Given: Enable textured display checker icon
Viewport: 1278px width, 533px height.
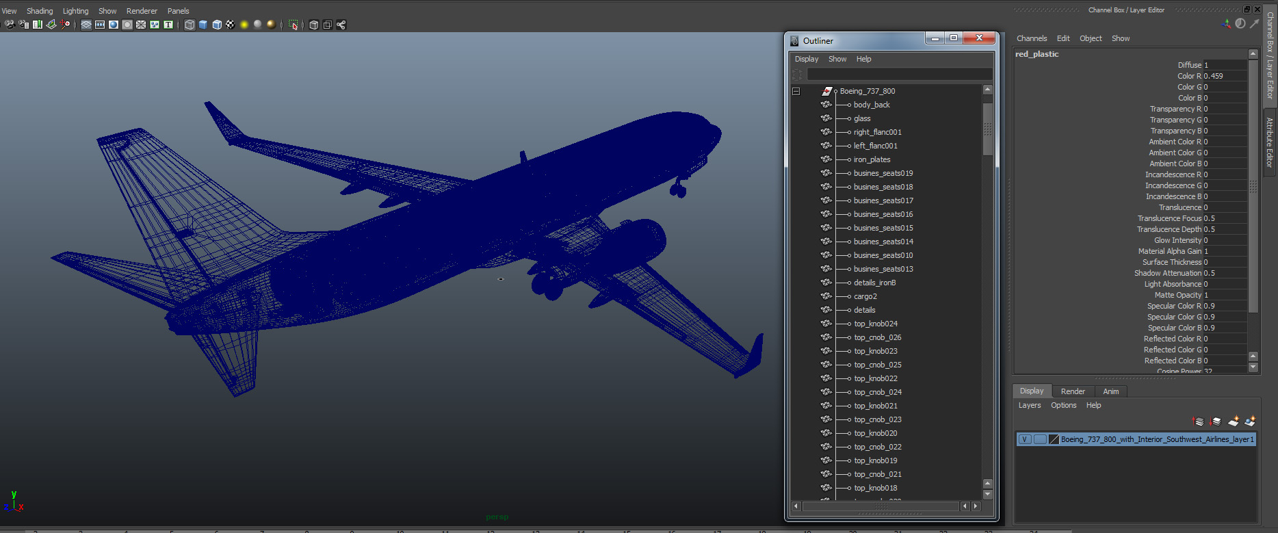Looking at the screenshot, I should 231,25.
